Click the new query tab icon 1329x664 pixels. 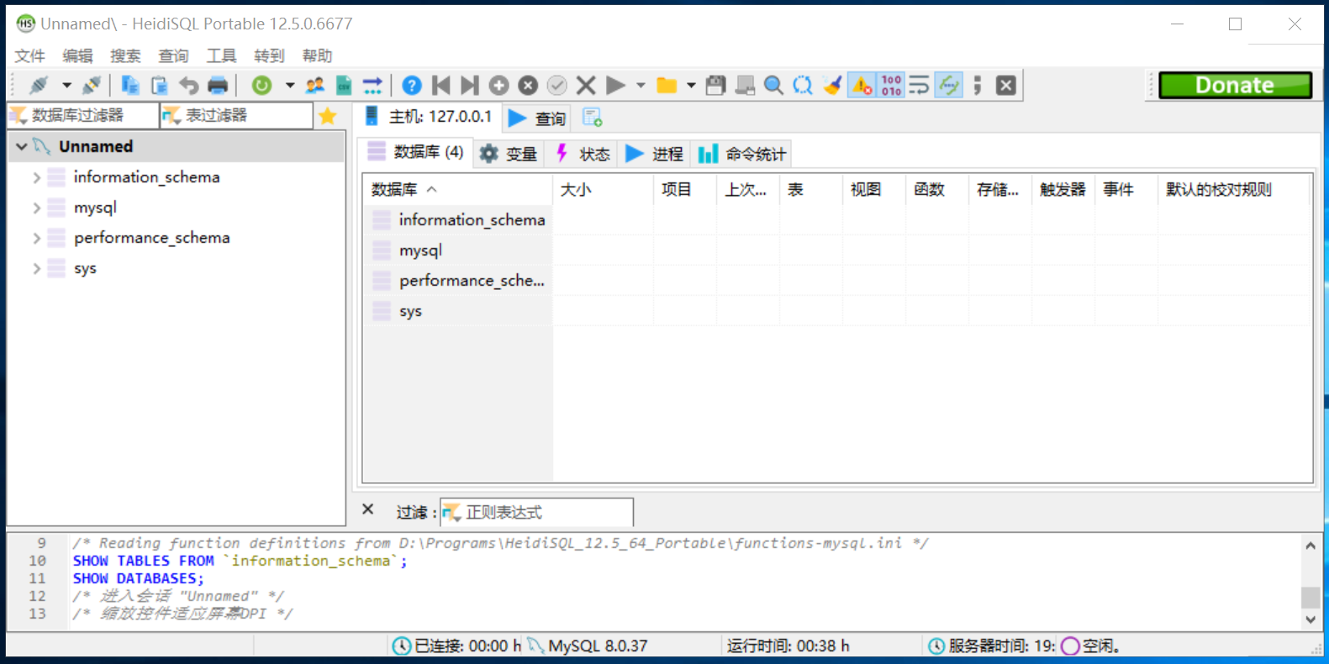(593, 118)
